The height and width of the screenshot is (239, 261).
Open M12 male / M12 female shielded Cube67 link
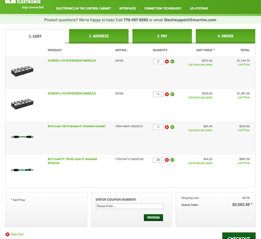point(77,126)
